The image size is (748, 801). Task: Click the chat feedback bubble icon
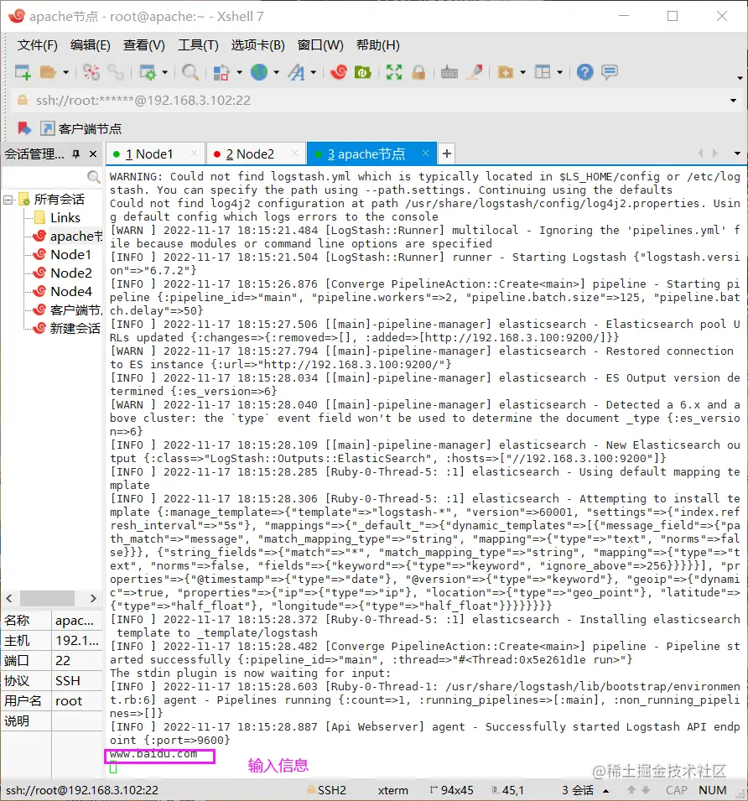(x=610, y=72)
